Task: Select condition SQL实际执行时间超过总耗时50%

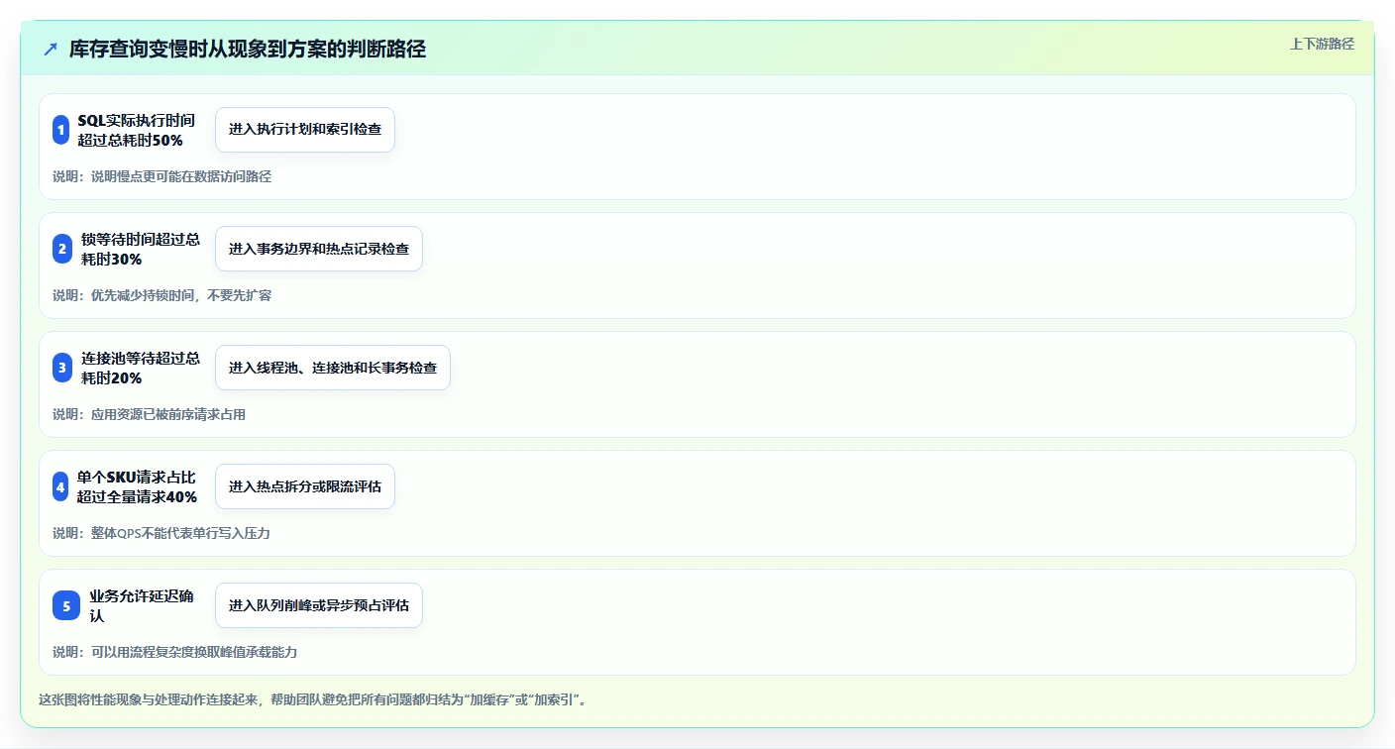Action: 137,130
